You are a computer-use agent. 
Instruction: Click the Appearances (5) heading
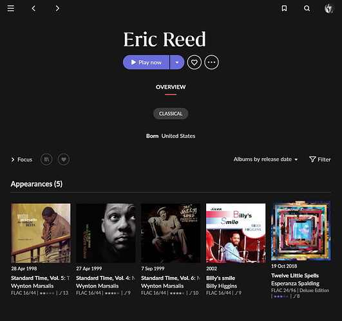(x=37, y=184)
